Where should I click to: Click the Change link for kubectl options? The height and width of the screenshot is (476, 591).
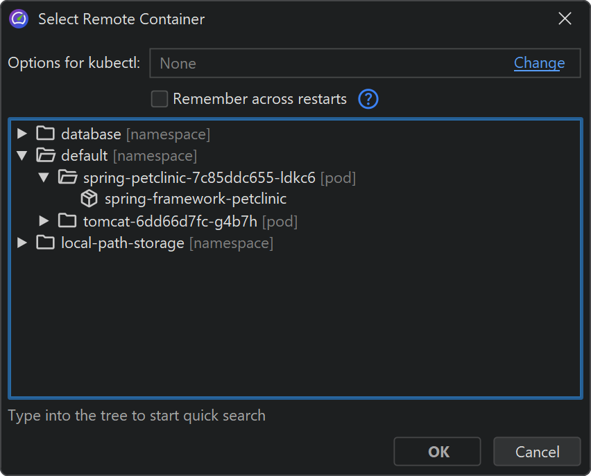[539, 63]
